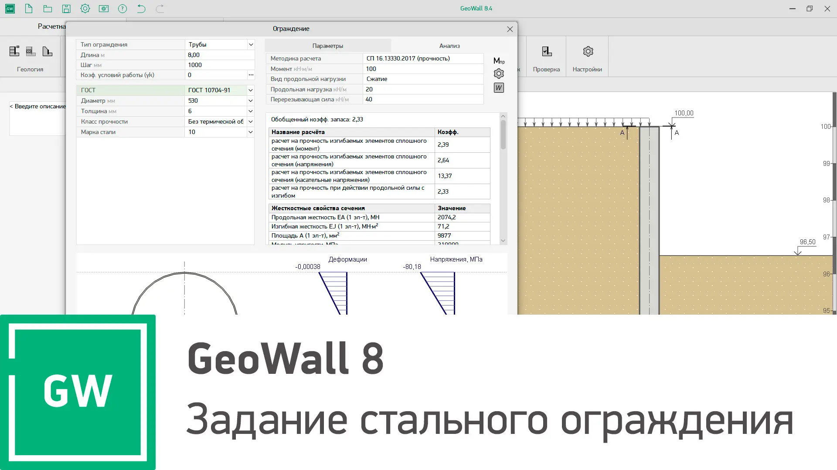The height and width of the screenshot is (470, 837).
Task: Click the Деформации diagram label
Action: click(347, 259)
